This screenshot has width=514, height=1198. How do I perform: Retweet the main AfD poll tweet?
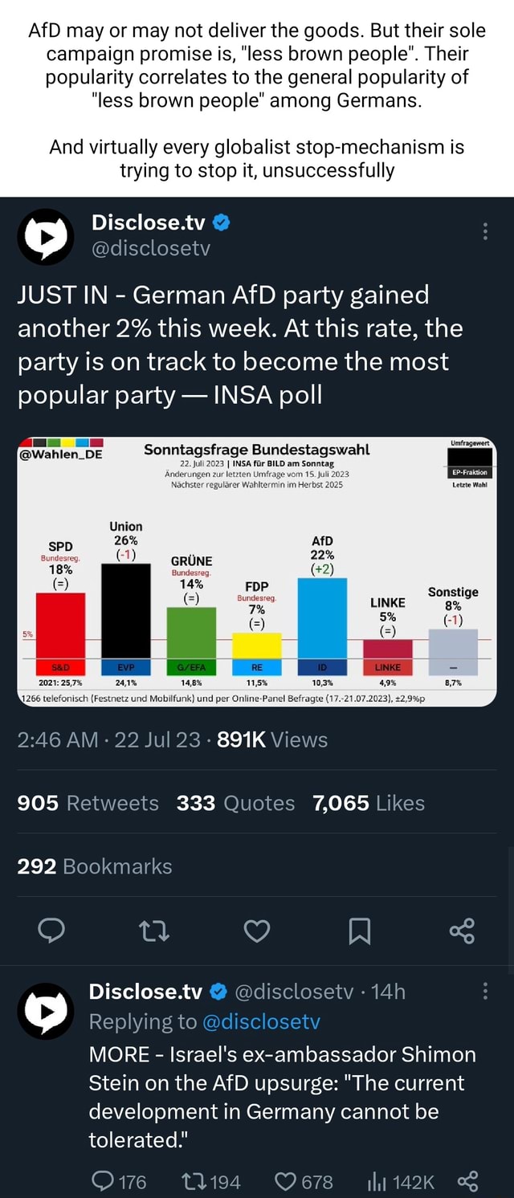coord(153,931)
